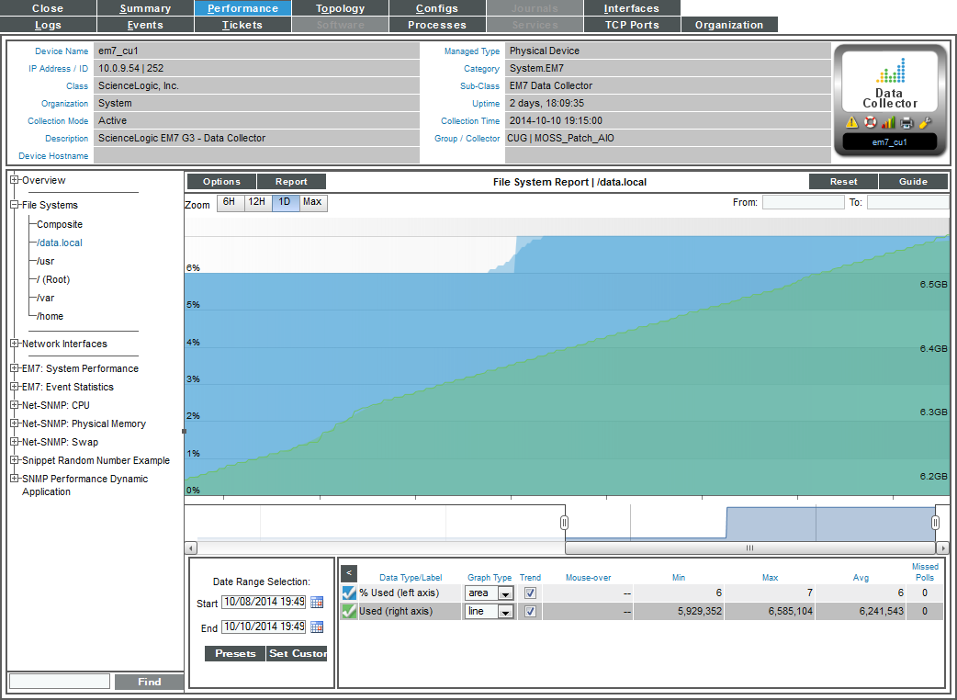Switch to the Topology tab
This screenshot has height=700, width=957.
click(340, 8)
